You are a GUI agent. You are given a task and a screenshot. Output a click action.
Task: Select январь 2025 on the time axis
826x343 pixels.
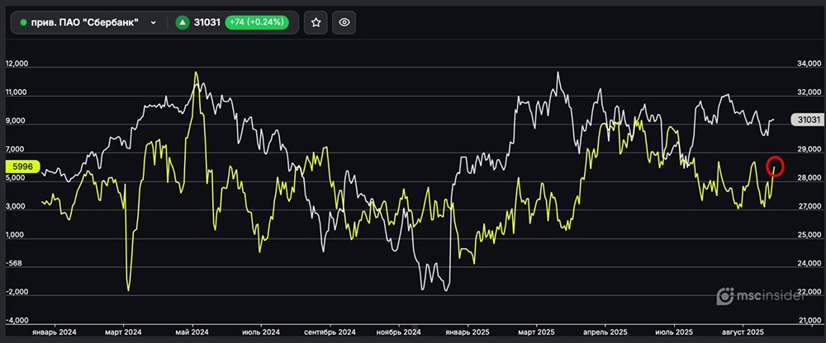[463, 331]
